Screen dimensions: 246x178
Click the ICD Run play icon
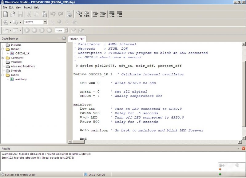point(27,30)
